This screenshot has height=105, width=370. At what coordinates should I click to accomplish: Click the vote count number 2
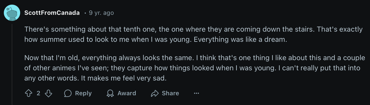pos(38,93)
